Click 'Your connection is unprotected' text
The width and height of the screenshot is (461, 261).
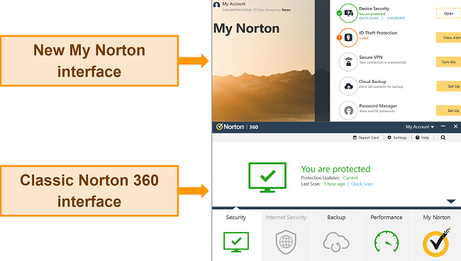pos(382,62)
